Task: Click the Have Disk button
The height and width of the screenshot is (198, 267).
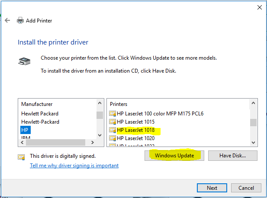Action: [233, 156]
